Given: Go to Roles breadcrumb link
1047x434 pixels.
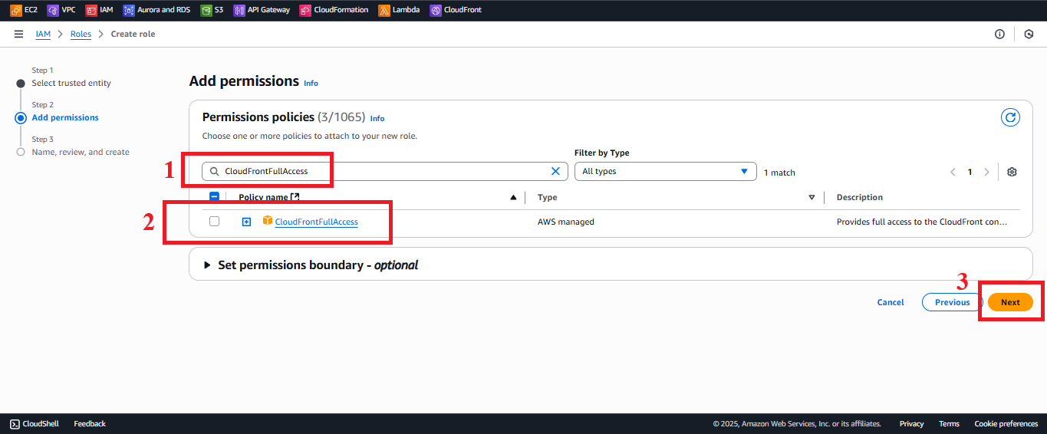Looking at the screenshot, I should click(x=81, y=34).
